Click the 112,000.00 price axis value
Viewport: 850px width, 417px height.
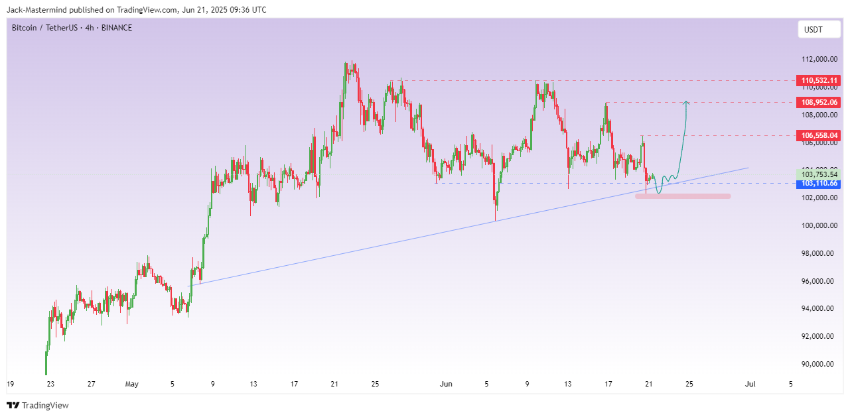(x=820, y=60)
